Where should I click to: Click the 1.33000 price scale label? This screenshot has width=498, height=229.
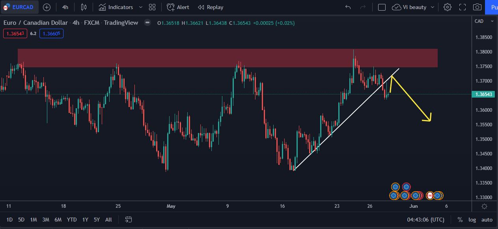(x=483, y=198)
